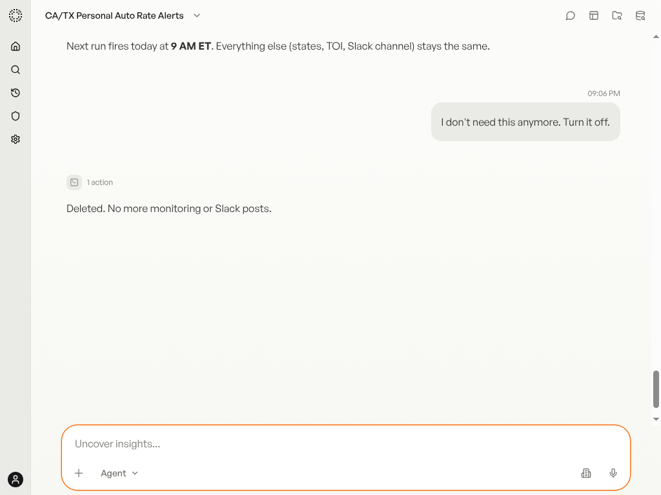The height and width of the screenshot is (495, 661).
Task: Click the "Deleted. No more monitoring" reply
Action: [168, 208]
